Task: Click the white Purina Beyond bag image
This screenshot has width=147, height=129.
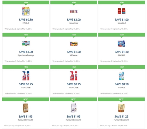Action: coord(73,108)
